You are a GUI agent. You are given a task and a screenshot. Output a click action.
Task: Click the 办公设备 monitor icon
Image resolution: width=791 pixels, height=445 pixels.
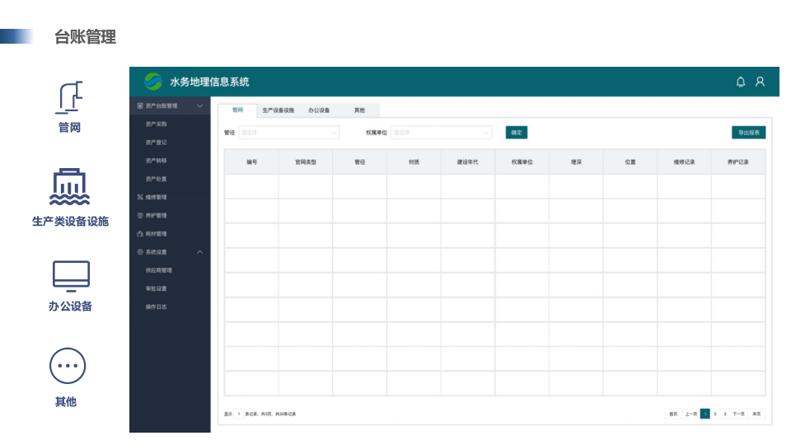tap(71, 276)
